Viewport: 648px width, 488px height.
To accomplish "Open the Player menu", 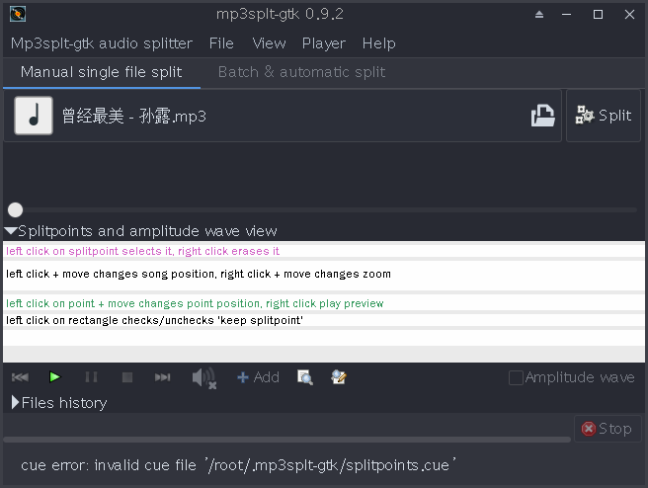I will 324,43.
